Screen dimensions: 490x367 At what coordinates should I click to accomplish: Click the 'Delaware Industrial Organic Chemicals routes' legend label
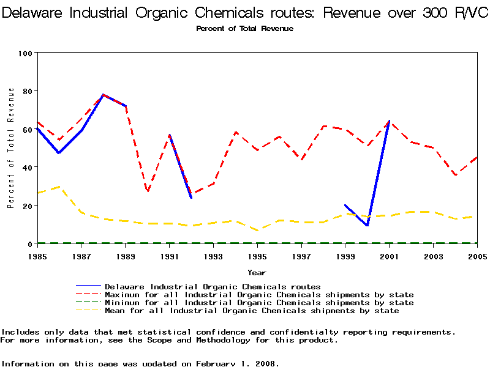213,286
